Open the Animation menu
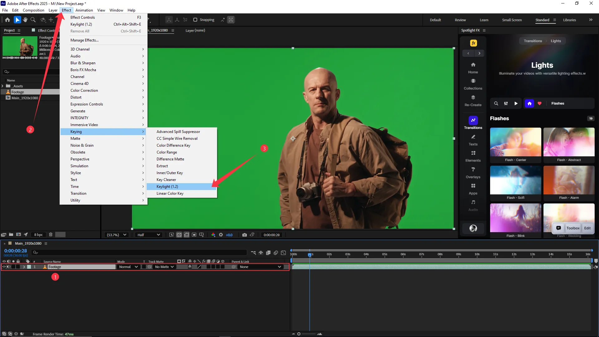599x337 pixels. (x=84, y=10)
